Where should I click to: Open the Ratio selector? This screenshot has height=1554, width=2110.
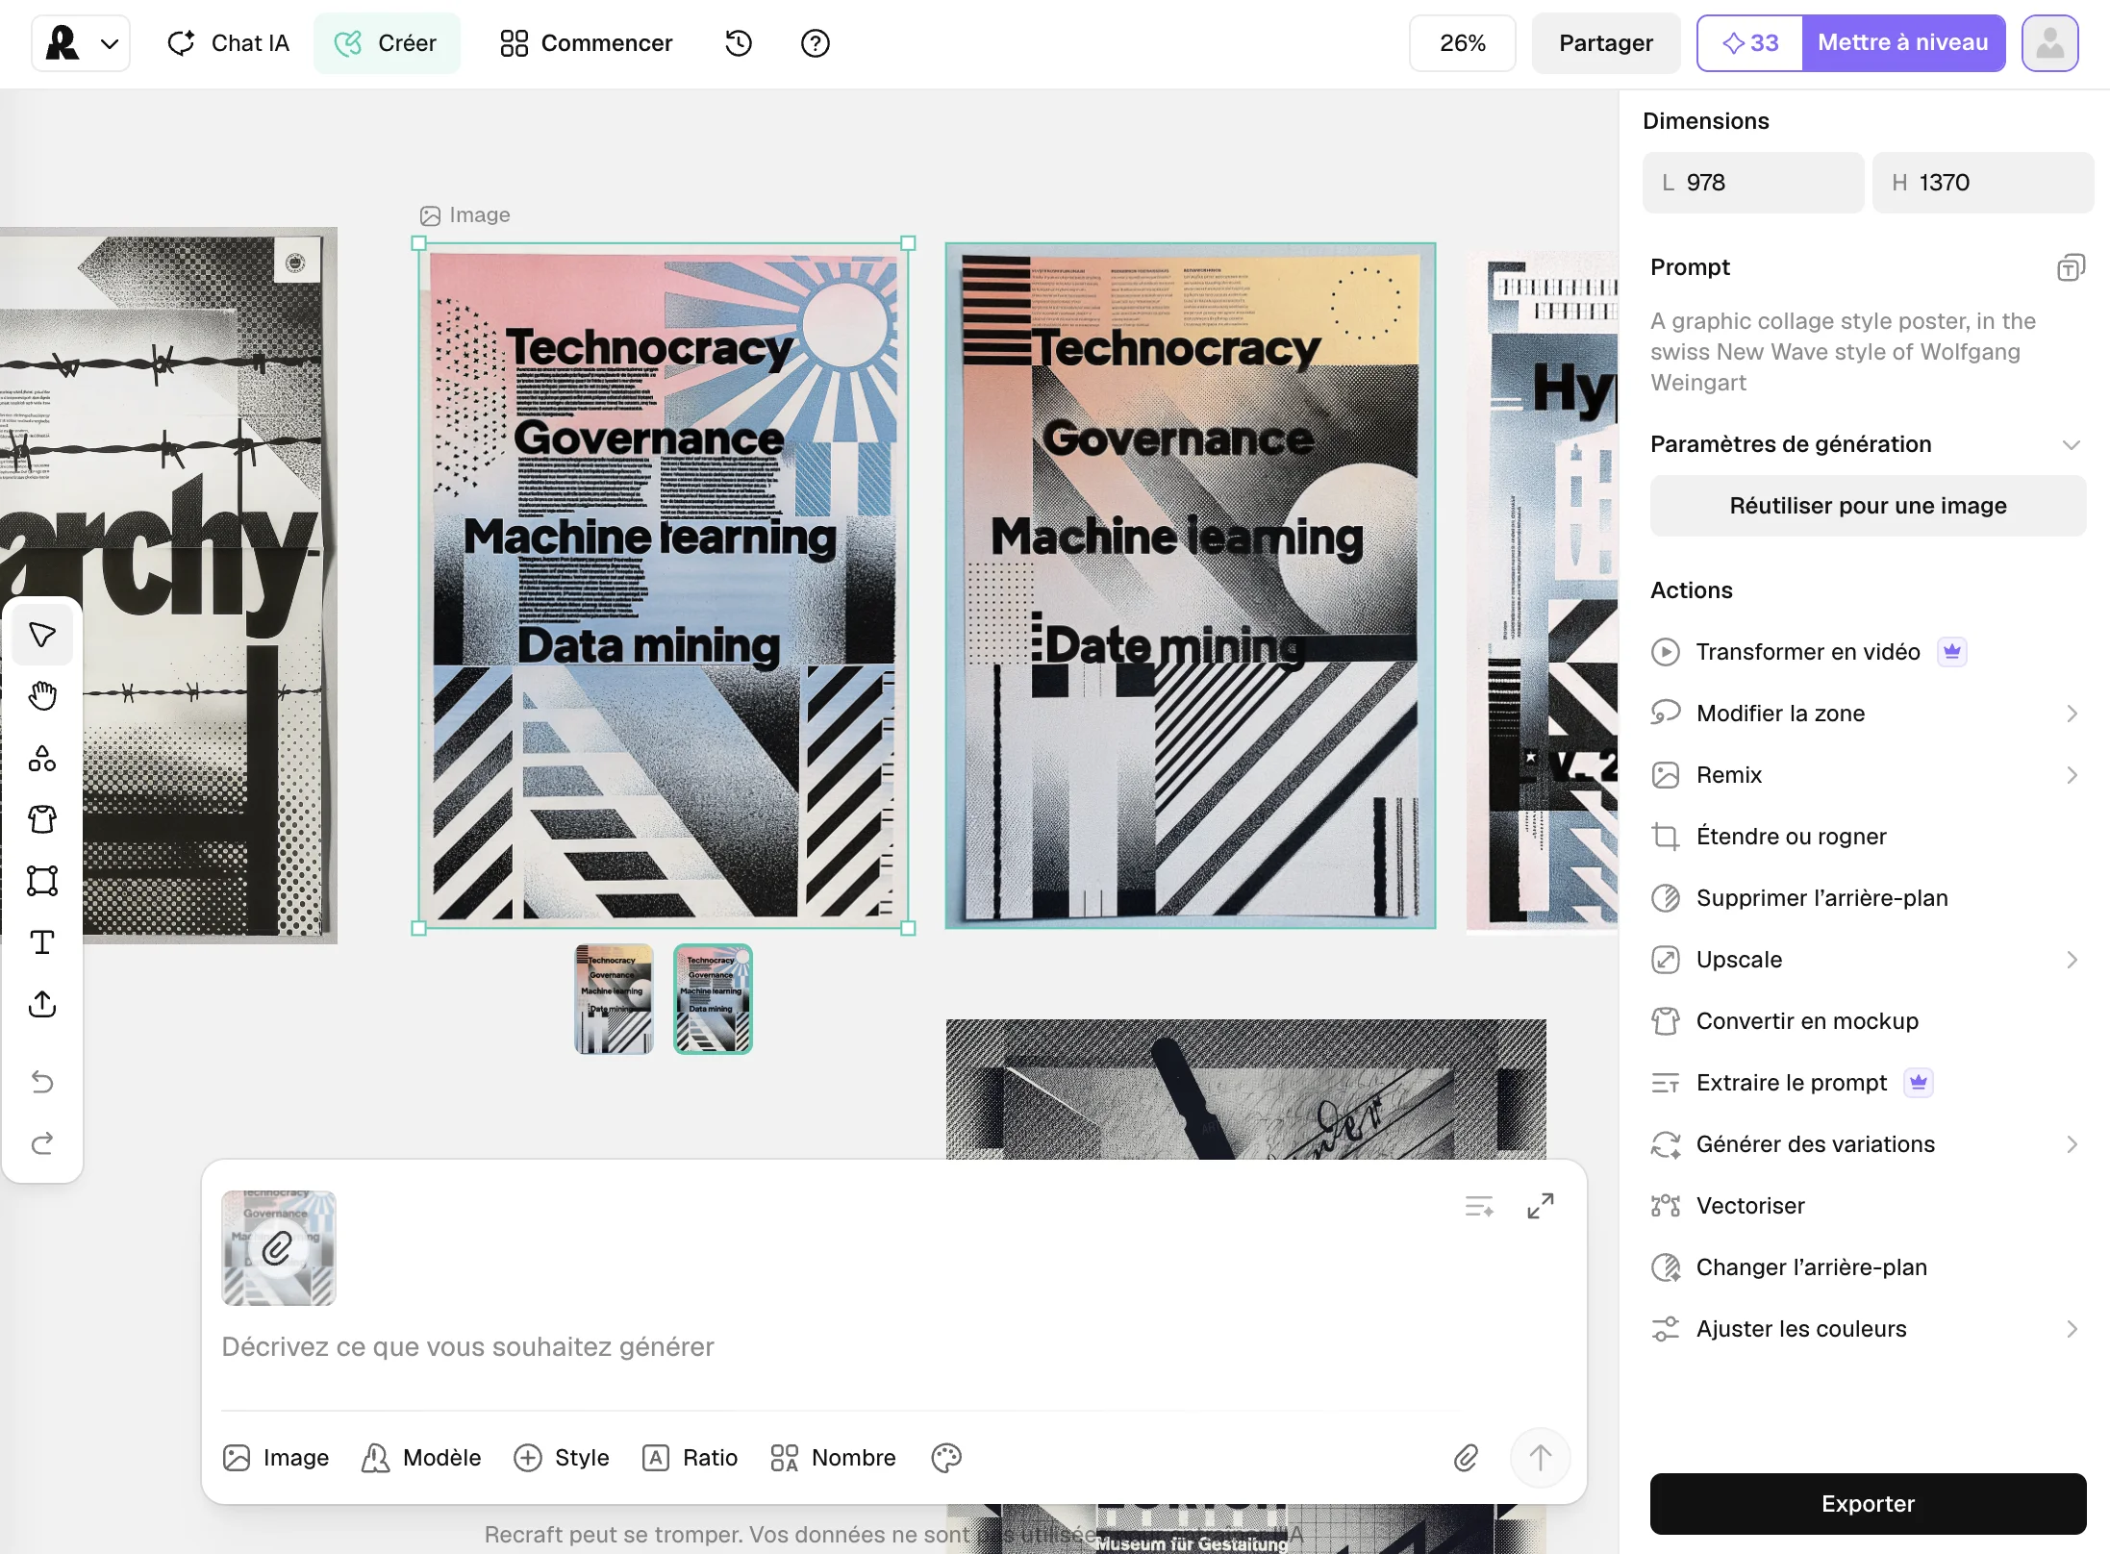pos(690,1458)
